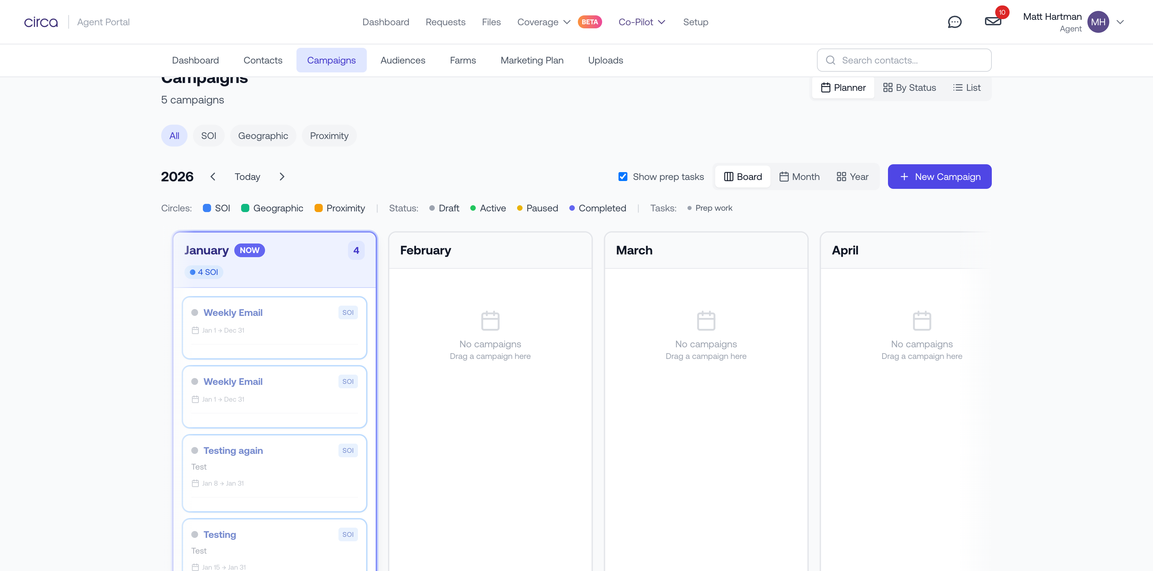Image resolution: width=1153 pixels, height=571 pixels.
Task: Switch to By Status view
Action: pyautogui.click(x=909, y=88)
